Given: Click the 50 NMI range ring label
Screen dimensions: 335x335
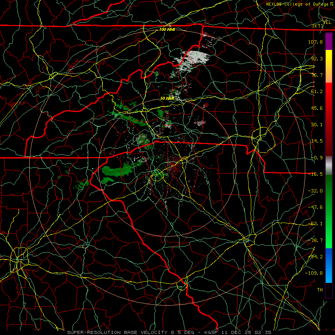Looking at the screenshot, I should click(167, 98).
